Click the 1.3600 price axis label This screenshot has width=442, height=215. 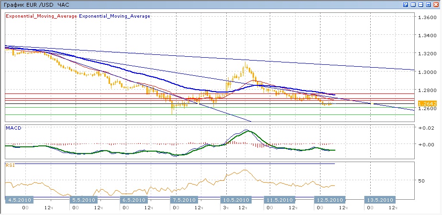tap(427, 18)
